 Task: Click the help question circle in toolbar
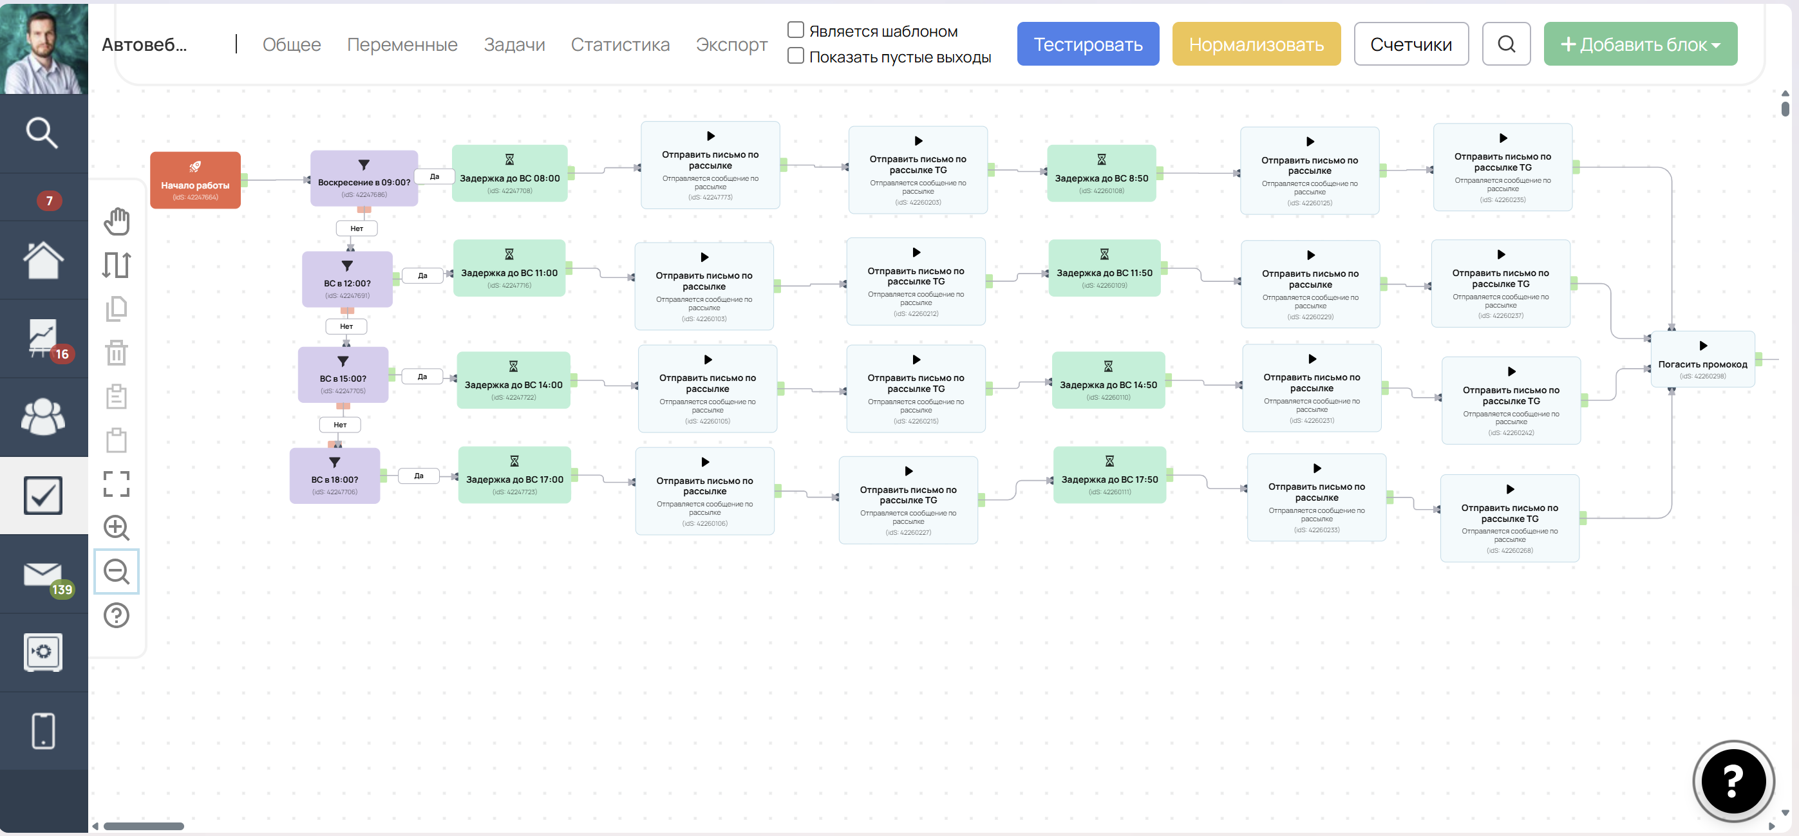click(x=117, y=615)
